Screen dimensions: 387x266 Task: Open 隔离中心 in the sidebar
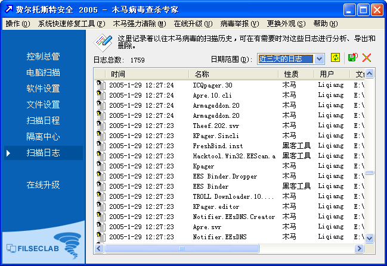tap(43, 137)
